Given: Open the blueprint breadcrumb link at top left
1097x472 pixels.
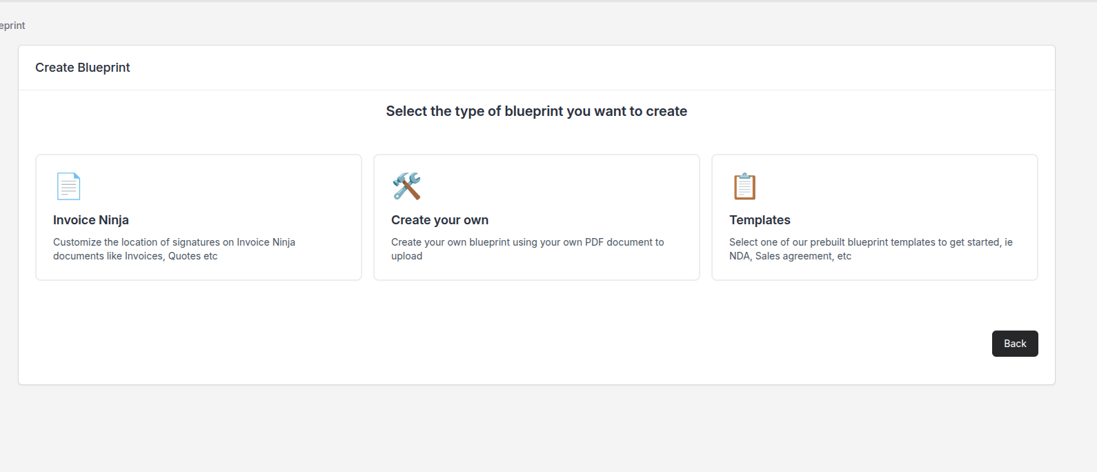Looking at the screenshot, I should click(x=12, y=26).
